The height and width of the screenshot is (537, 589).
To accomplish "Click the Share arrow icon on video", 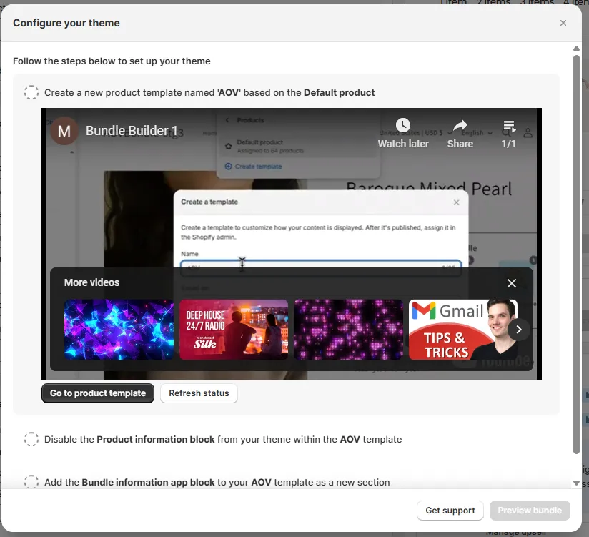I will (x=460, y=125).
